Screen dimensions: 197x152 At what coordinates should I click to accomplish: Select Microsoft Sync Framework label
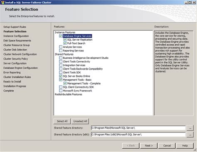pos(77,91)
